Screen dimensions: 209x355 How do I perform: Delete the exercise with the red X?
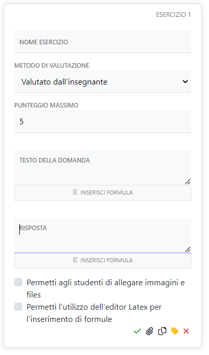(x=186, y=331)
